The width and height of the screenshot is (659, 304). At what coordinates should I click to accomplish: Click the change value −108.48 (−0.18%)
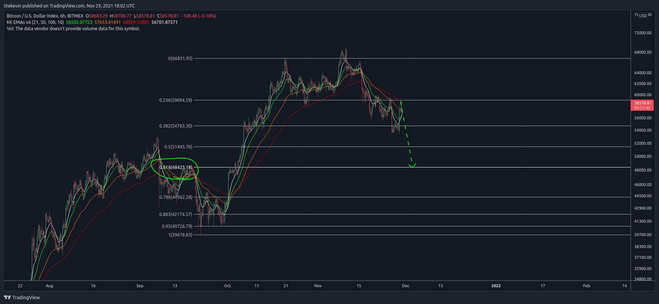(198, 16)
